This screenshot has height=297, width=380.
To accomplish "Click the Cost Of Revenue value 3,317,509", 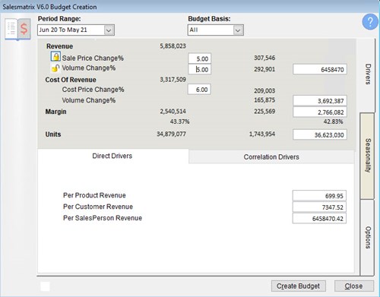I will click(173, 80).
